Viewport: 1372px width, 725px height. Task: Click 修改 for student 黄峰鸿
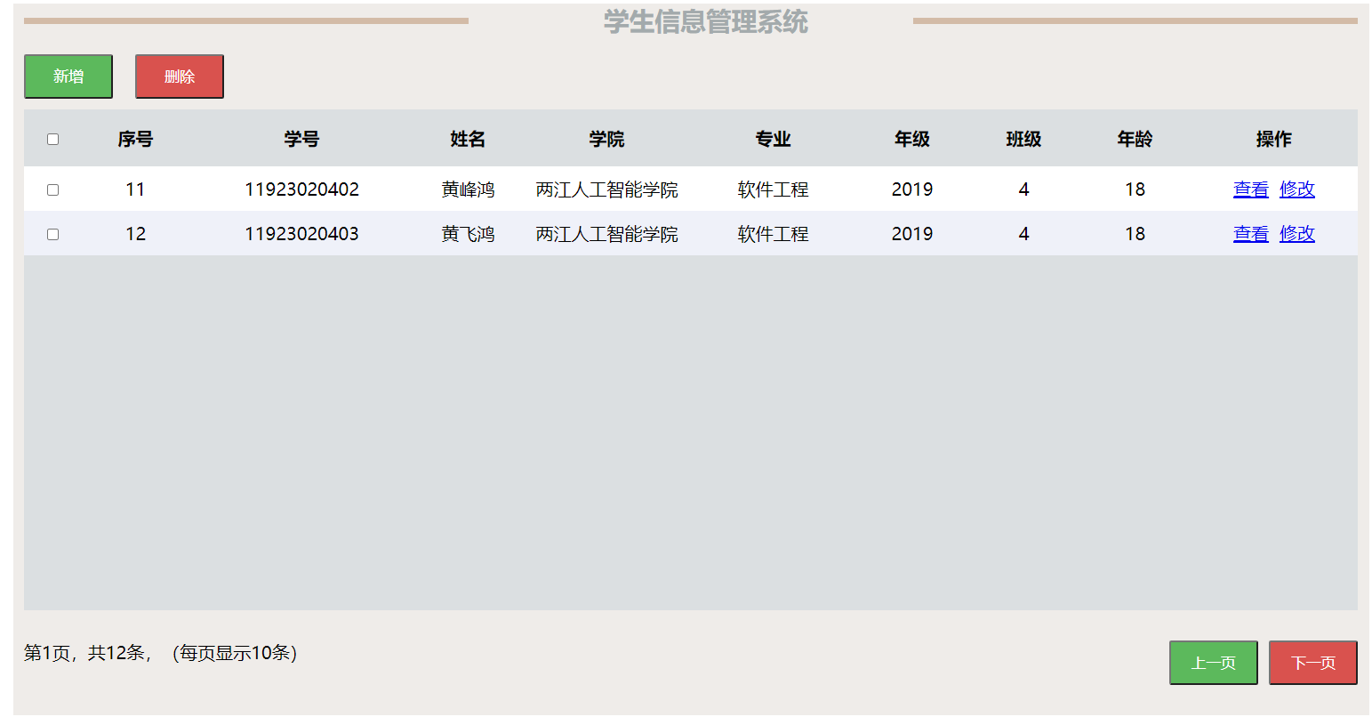click(x=1296, y=189)
